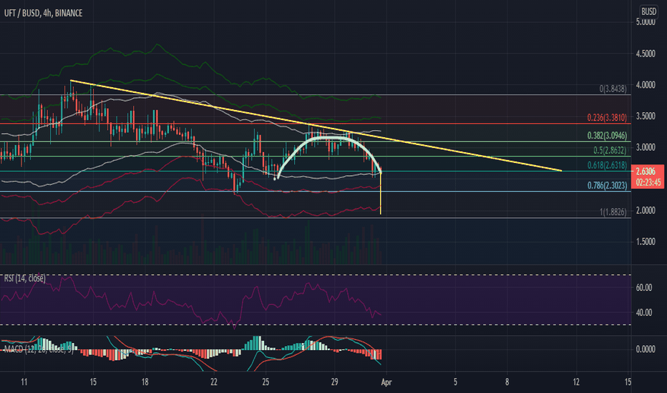Click date label 12 on time axis

coord(576,382)
